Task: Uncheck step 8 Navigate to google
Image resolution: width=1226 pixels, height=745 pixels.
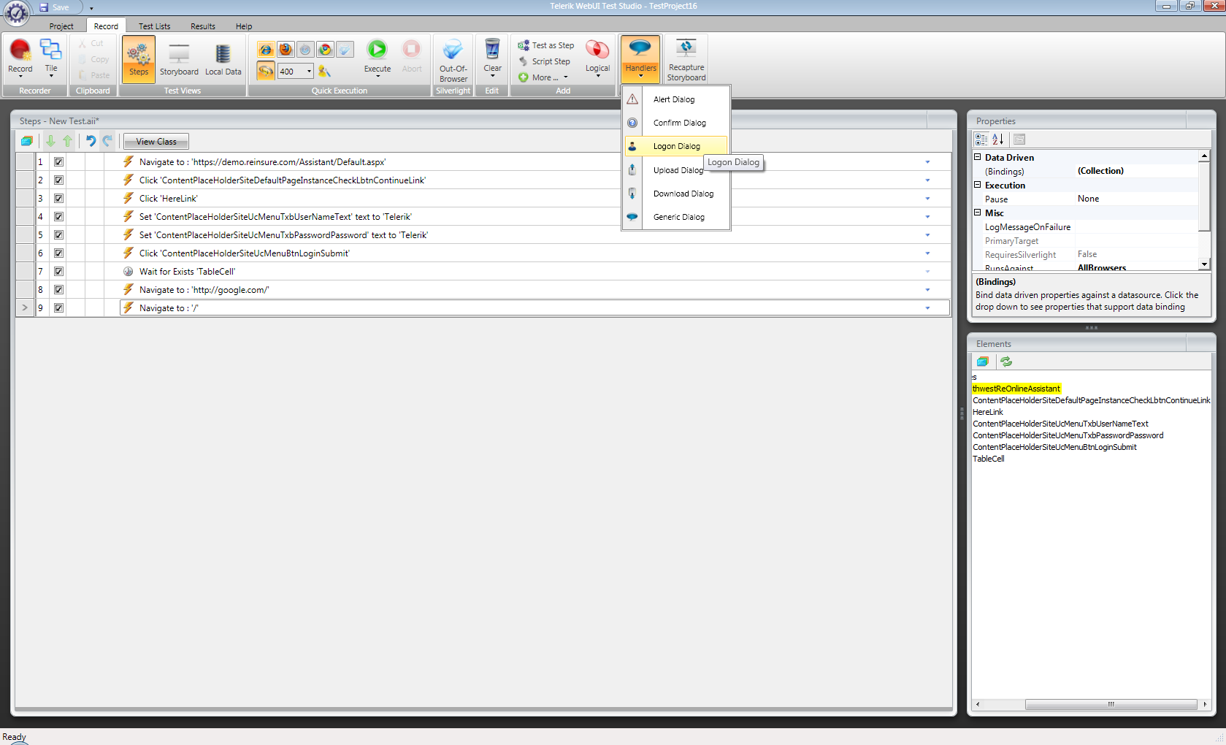Action: coord(58,290)
